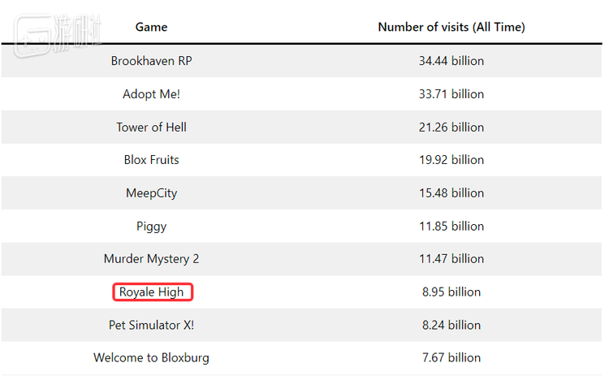
Task: Select the Brookhaven RP game name
Action: coord(152,61)
